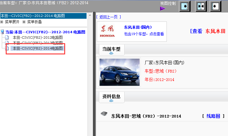The image size is (228, 136).
Task: Click the document icon of the 2014电路图 row
Action: click(7, 48)
